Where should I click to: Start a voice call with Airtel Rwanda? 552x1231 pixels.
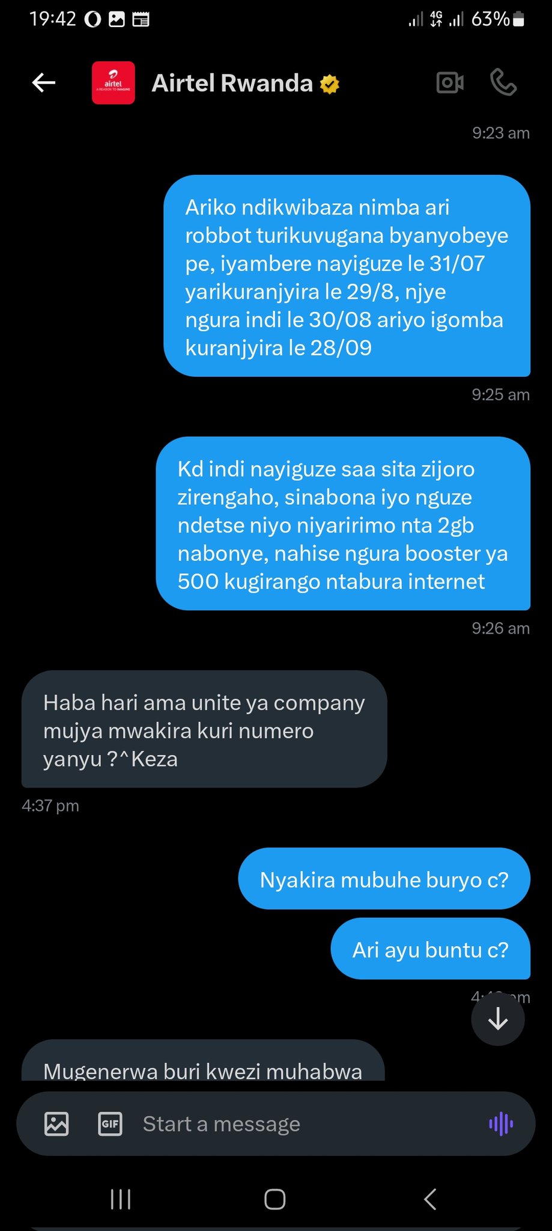(x=503, y=83)
